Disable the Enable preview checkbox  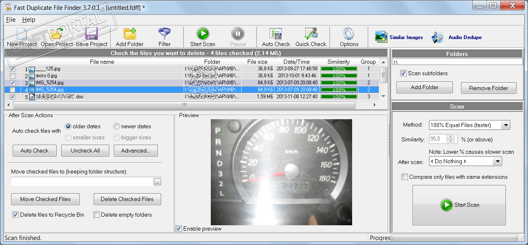click(x=178, y=229)
